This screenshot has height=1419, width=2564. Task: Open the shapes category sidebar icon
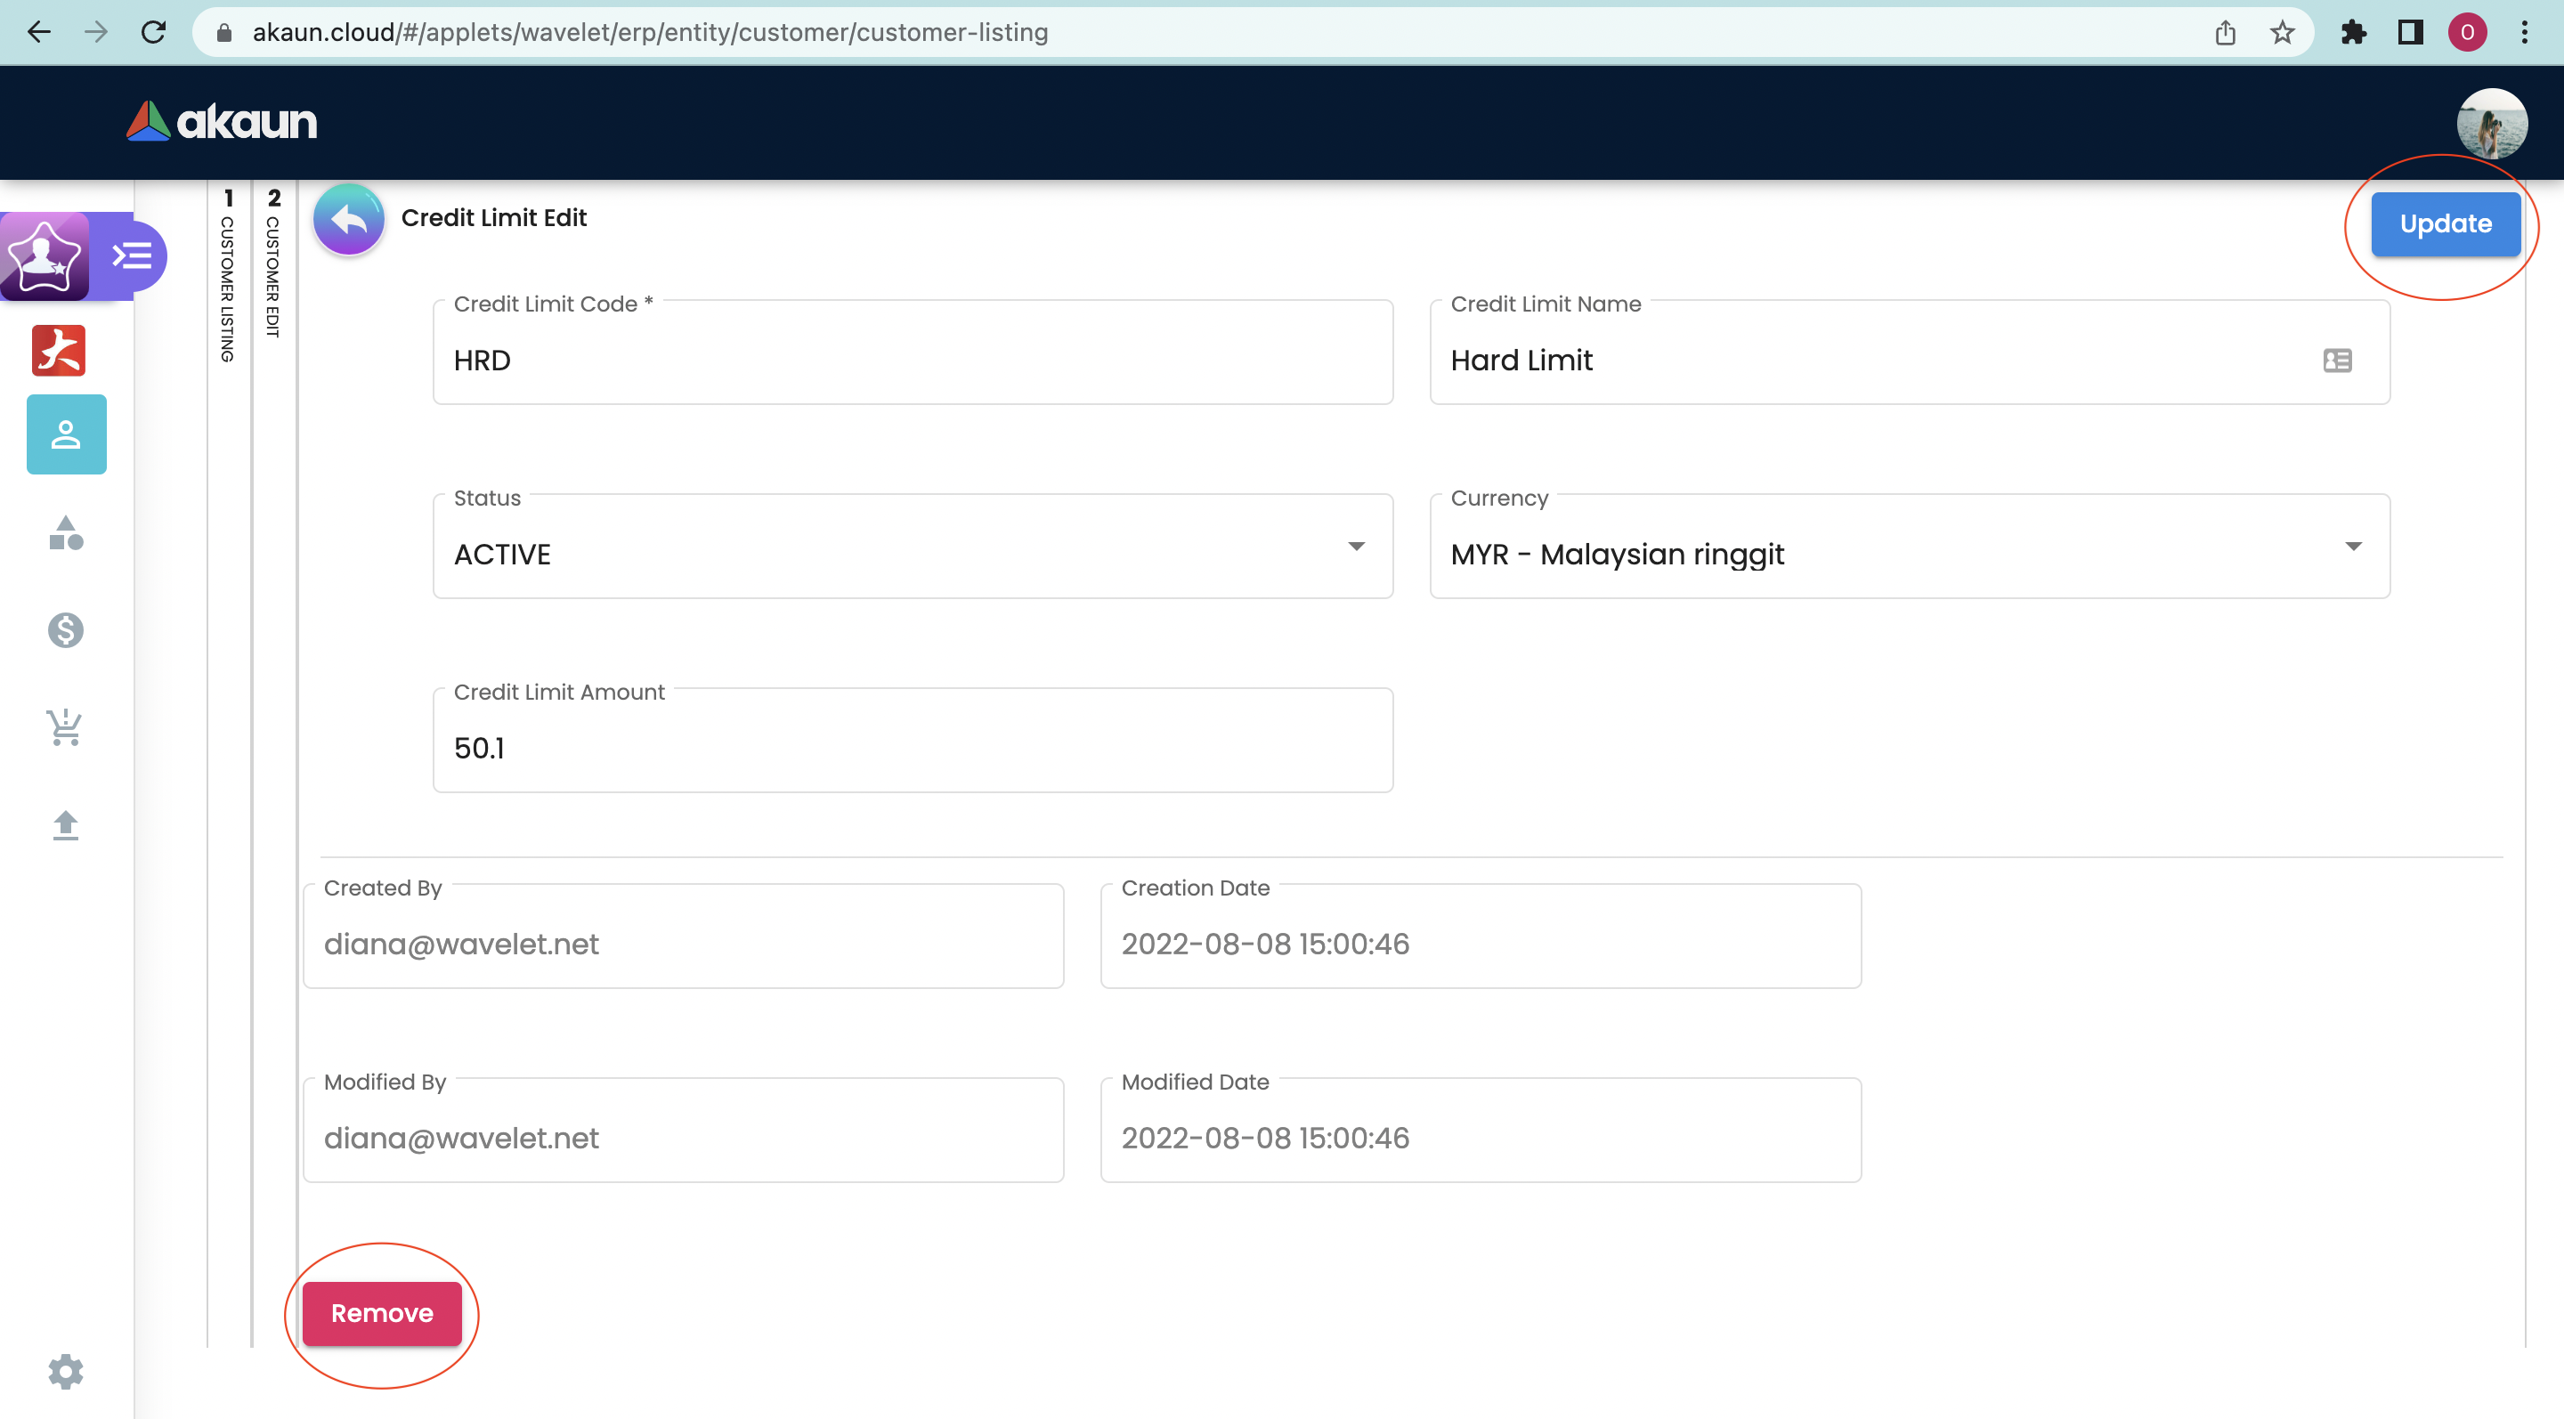point(66,533)
